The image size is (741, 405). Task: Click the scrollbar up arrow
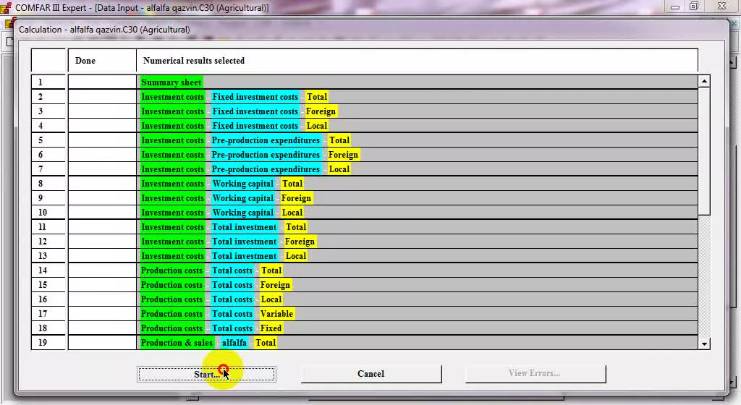(x=704, y=82)
